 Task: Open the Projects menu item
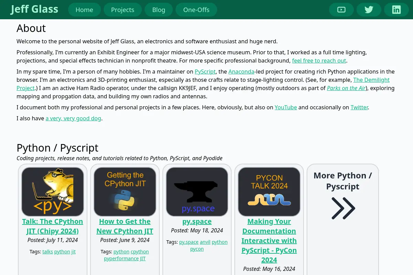tap(123, 10)
